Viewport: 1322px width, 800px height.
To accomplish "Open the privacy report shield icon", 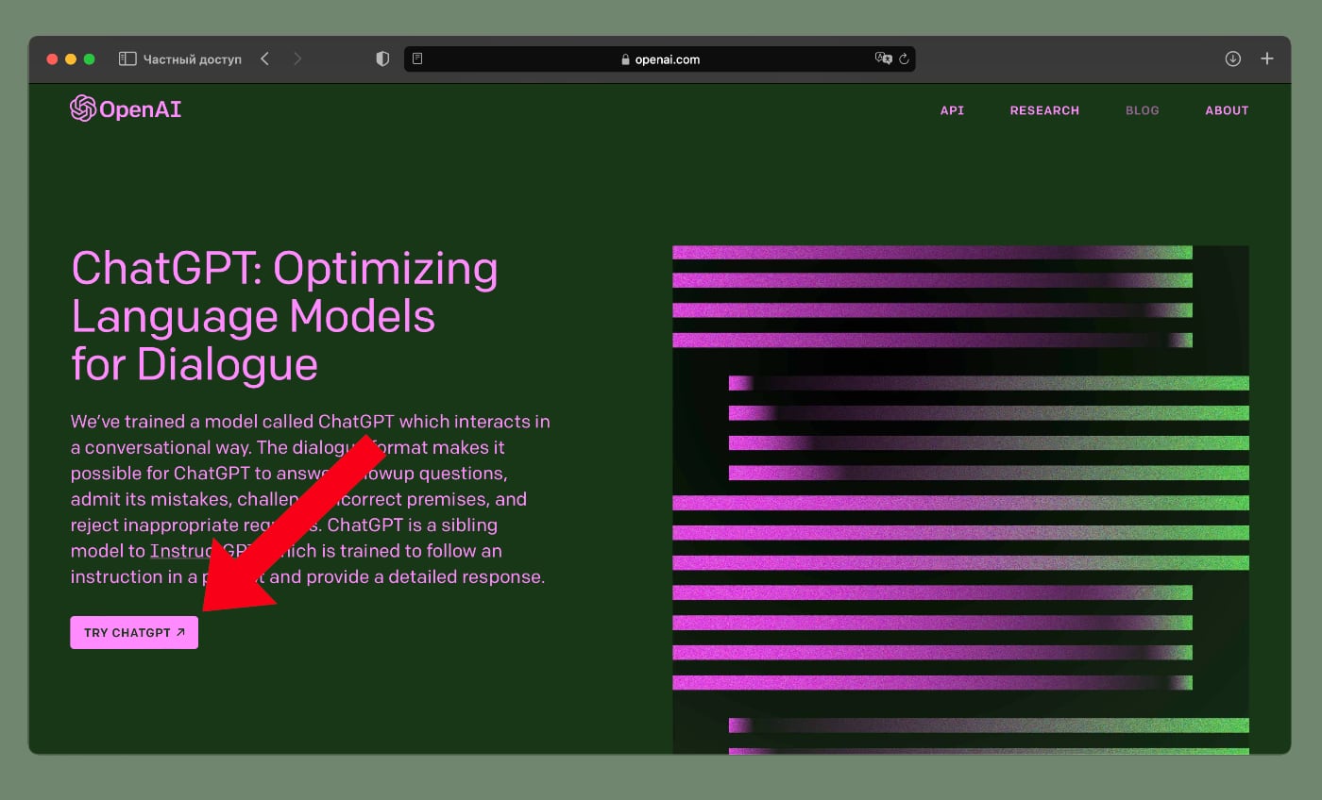I will click(382, 59).
